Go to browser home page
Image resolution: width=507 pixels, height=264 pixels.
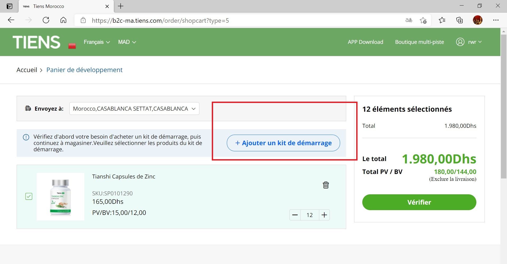(x=63, y=20)
